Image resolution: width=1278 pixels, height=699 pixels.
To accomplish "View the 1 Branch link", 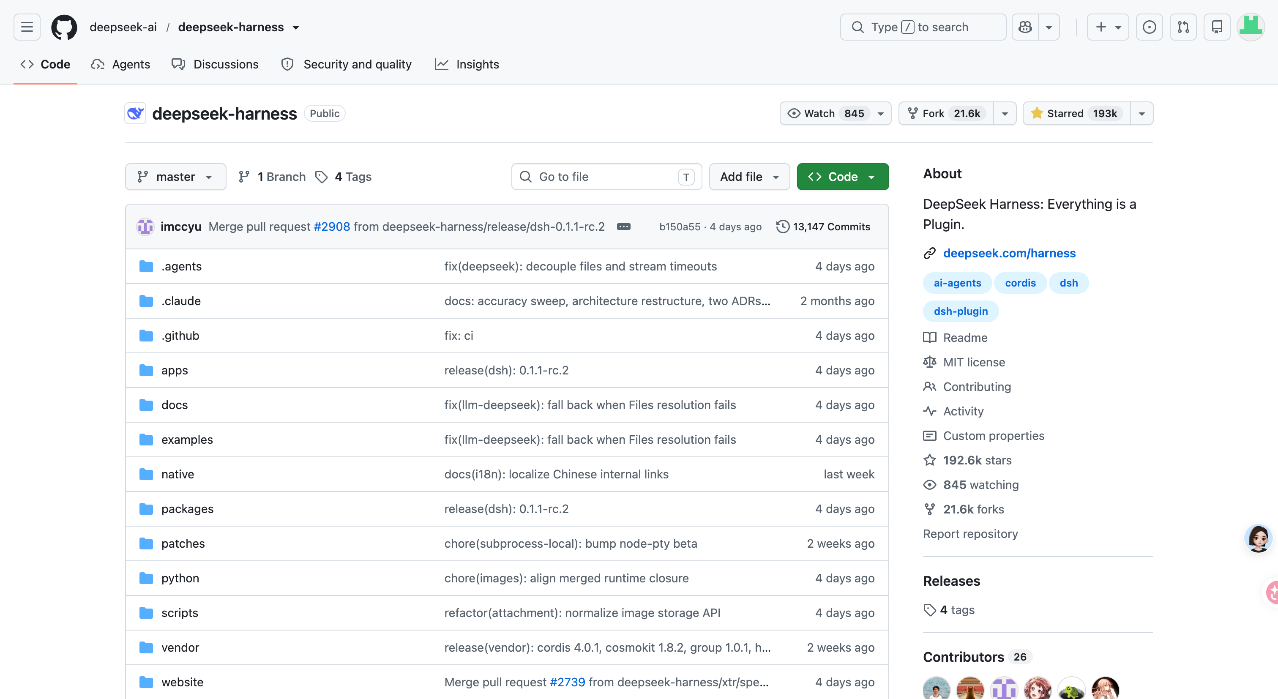I will click(272, 177).
